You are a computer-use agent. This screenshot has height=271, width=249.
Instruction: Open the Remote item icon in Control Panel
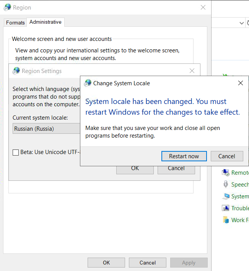(x=226, y=173)
